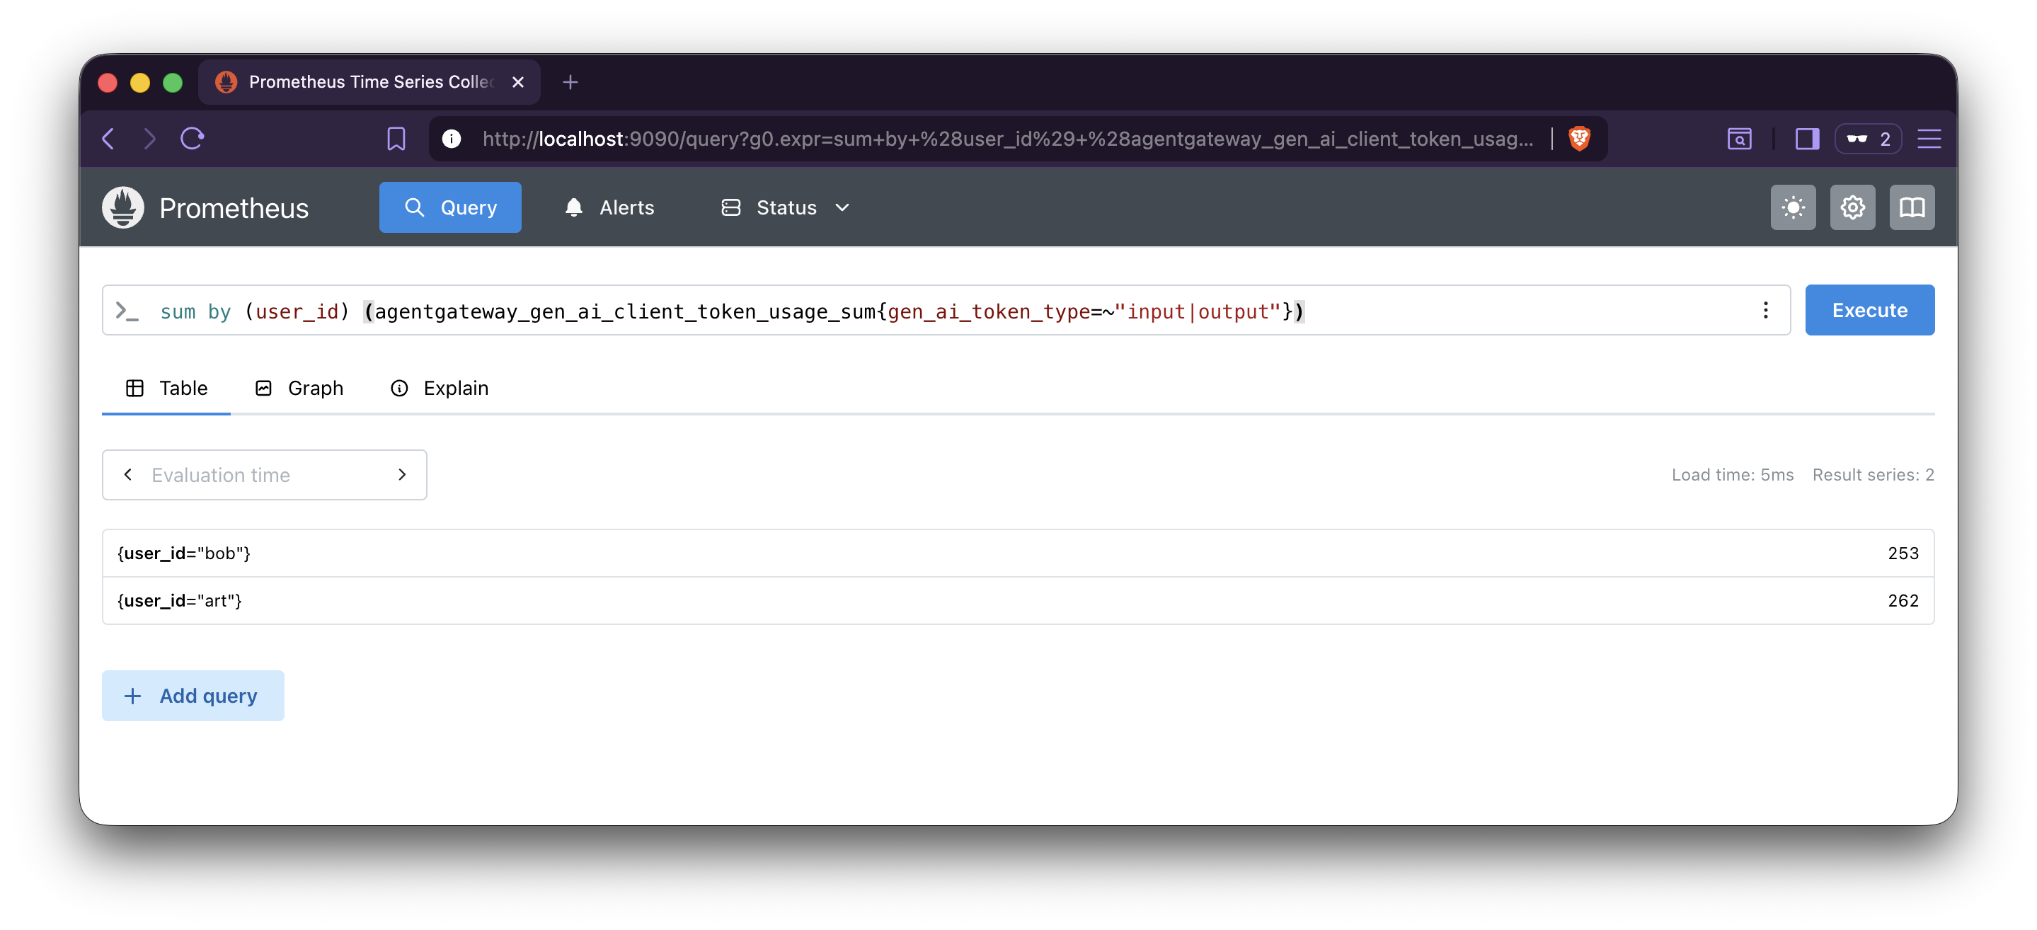Screen dimensions: 2037x930
Task: Select the {user_id="art"} result row
Action: (x=1018, y=601)
